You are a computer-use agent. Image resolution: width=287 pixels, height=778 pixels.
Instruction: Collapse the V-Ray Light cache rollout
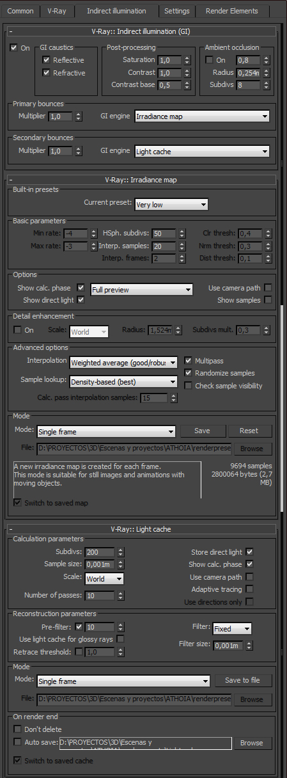pyautogui.click(x=142, y=529)
